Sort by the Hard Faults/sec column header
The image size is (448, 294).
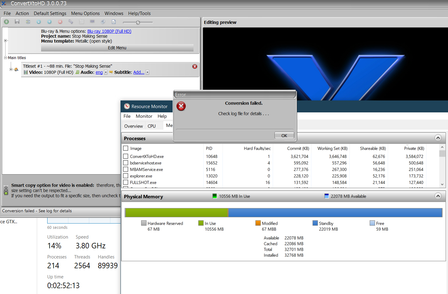(x=257, y=148)
